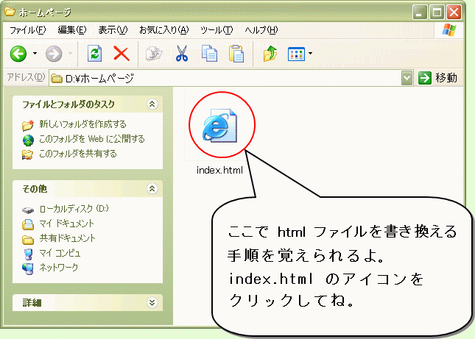
Task: Click the Paste clipboard icon
Action: click(236, 54)
